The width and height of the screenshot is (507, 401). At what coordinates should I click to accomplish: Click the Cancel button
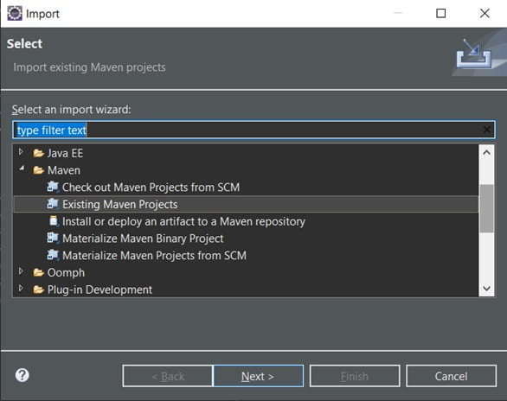451,376
